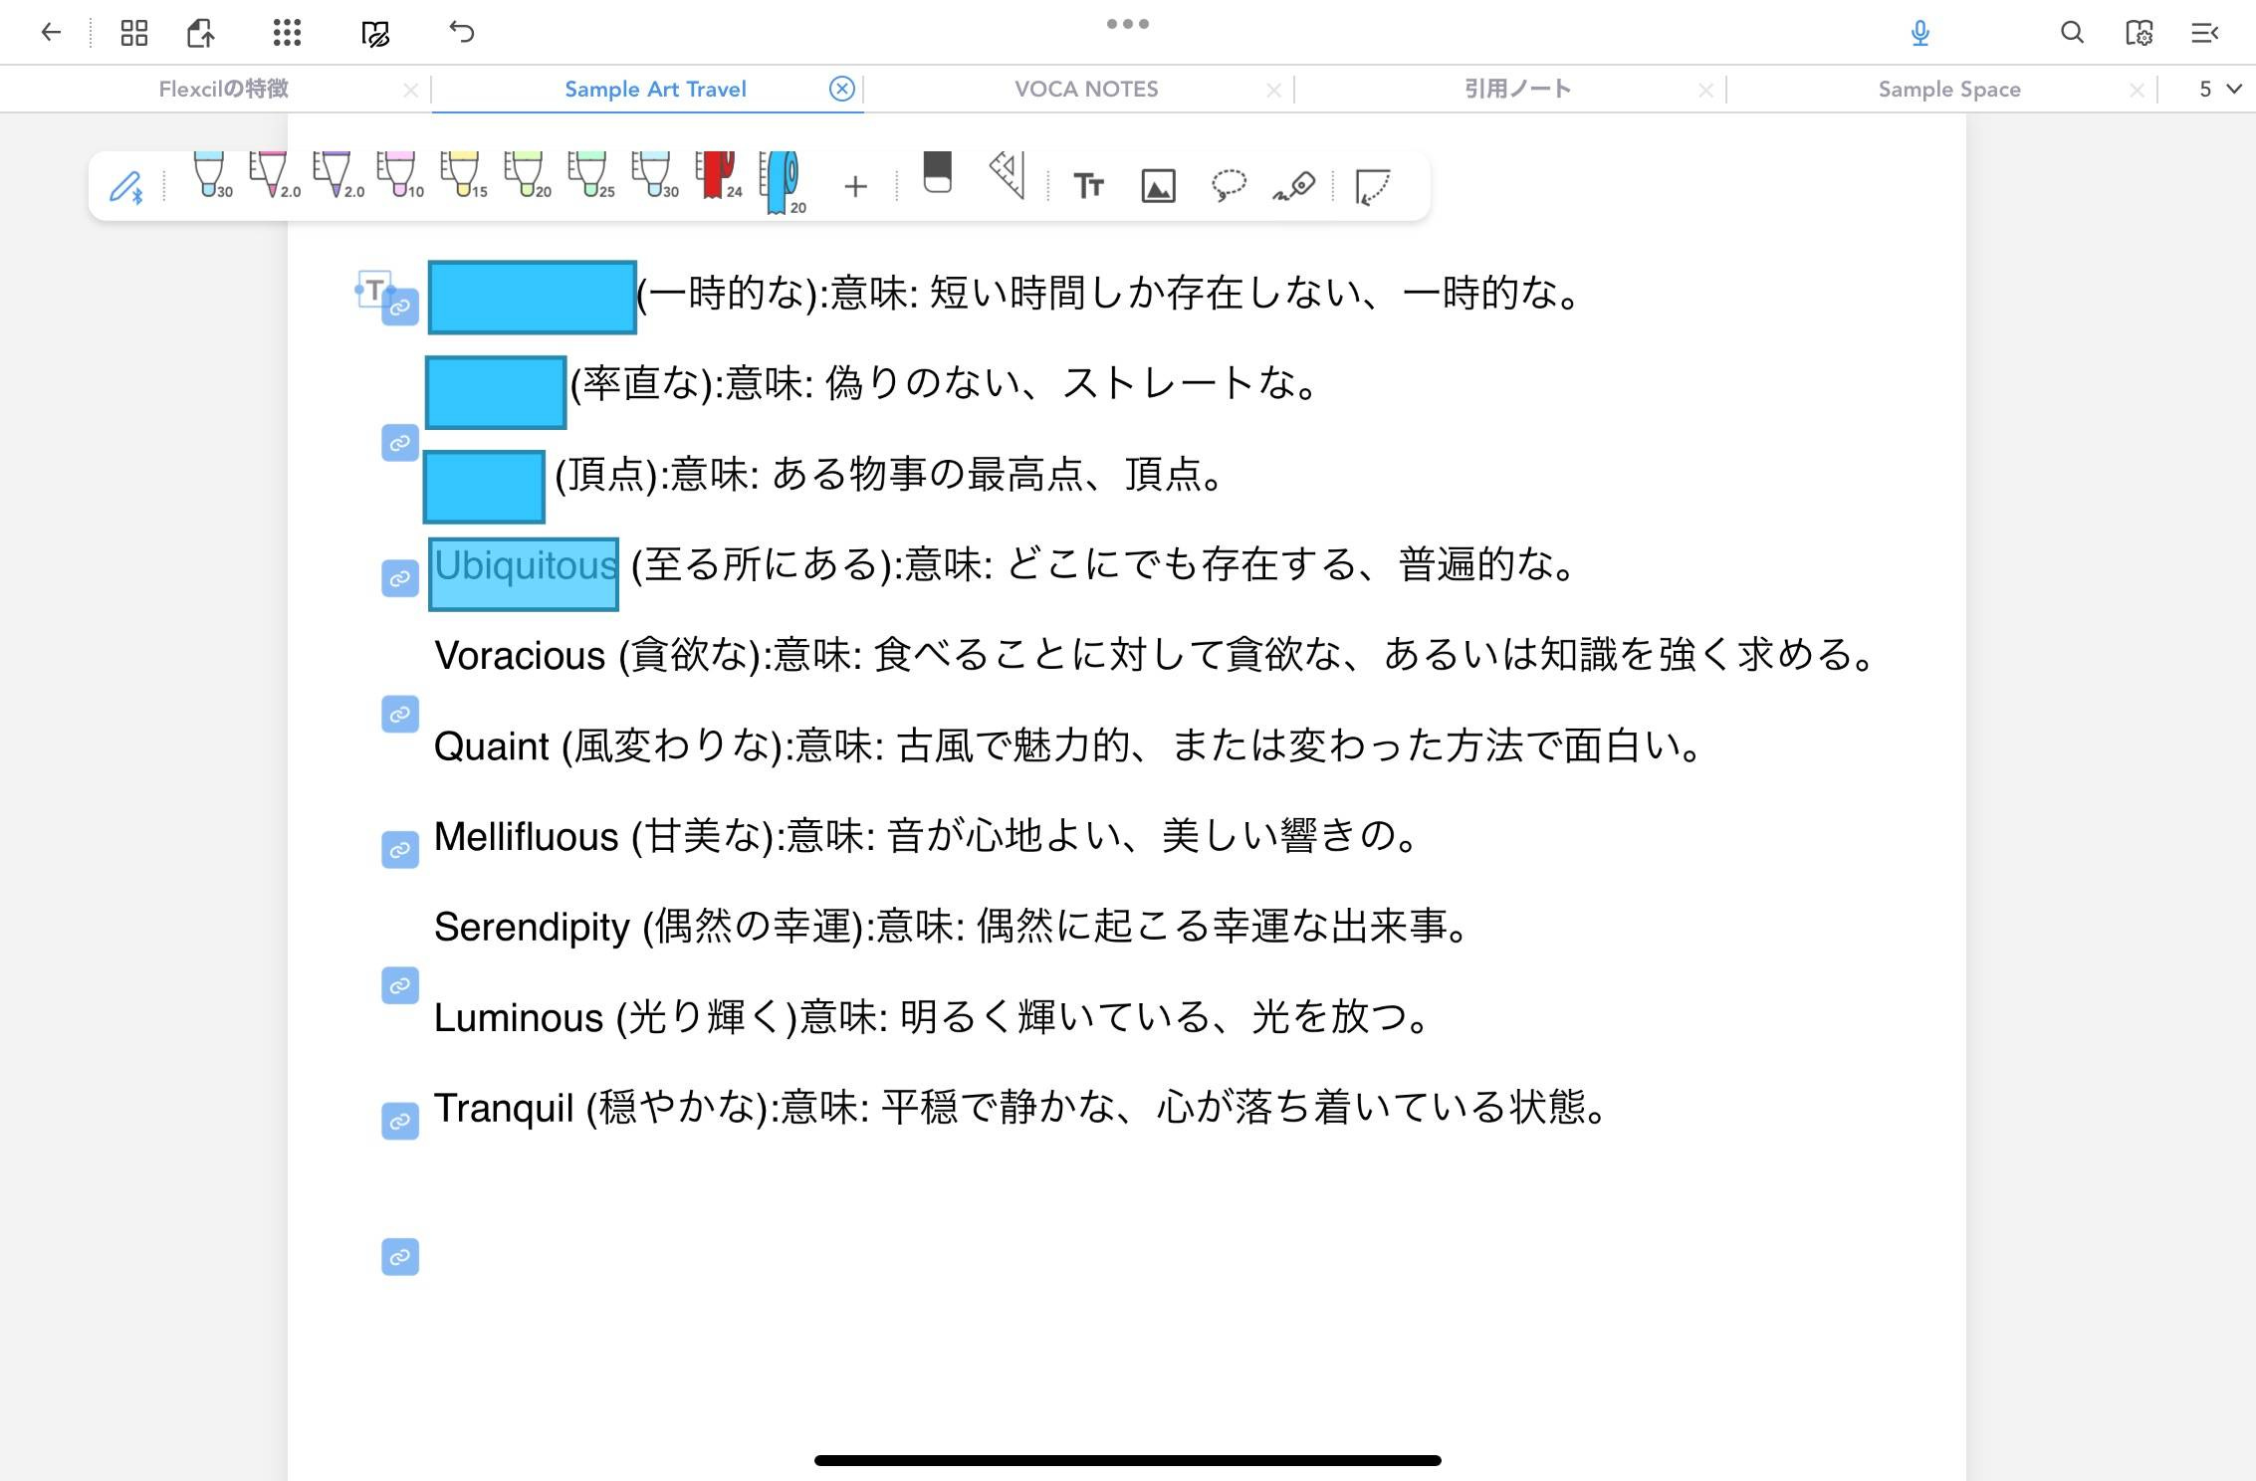Reveal tape before (率直な)
The height and width of the screenshot is (1481, 2256).
pyautogui.click(x=496, y=392)
